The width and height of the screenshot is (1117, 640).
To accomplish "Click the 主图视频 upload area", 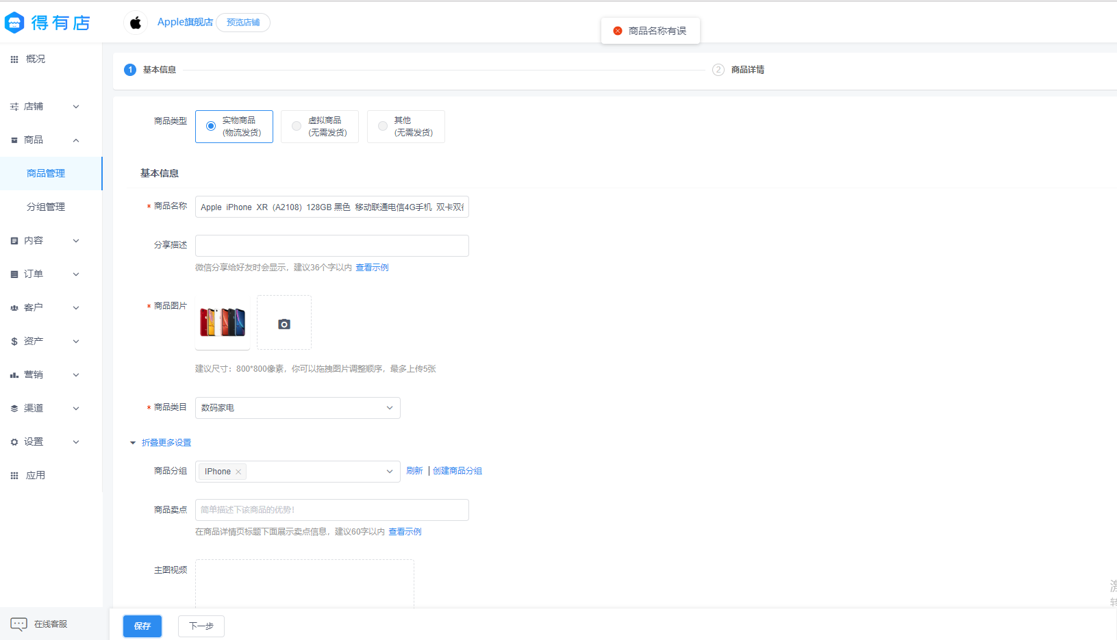I will (305, 583).
